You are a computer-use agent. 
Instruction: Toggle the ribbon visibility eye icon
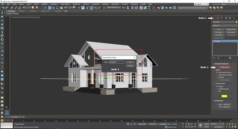[x=65, y=11]
